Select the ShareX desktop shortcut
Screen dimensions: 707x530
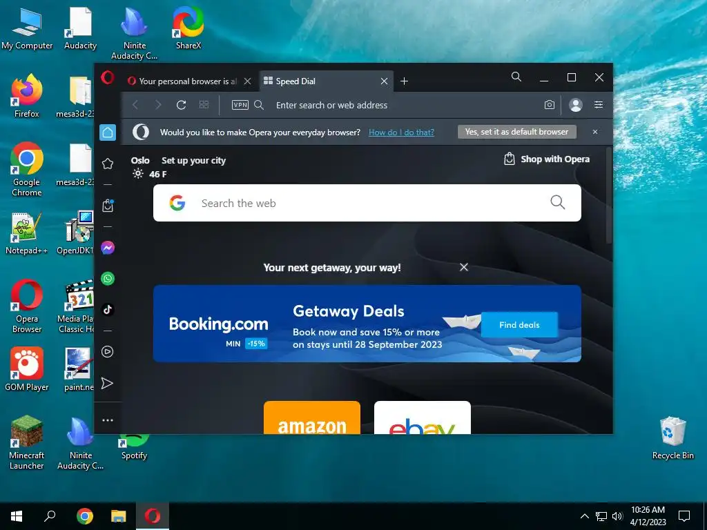pos(188,28)
